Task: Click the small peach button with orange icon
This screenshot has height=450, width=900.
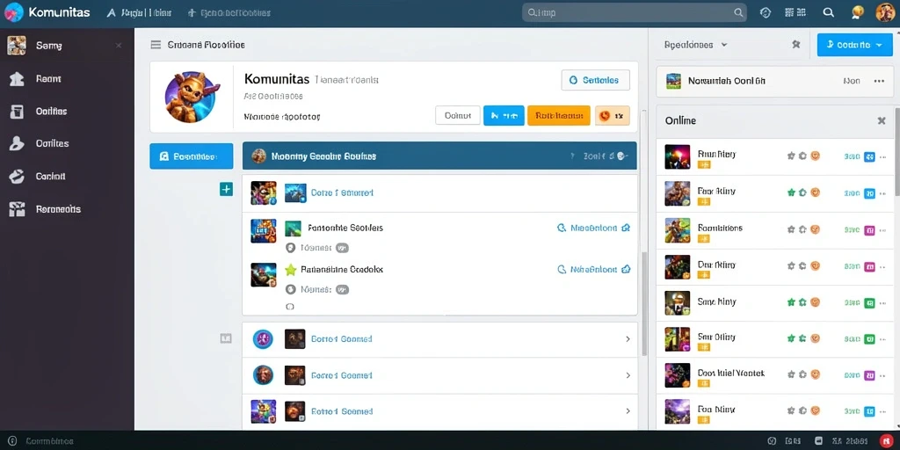Action: (x=613, y=115)
